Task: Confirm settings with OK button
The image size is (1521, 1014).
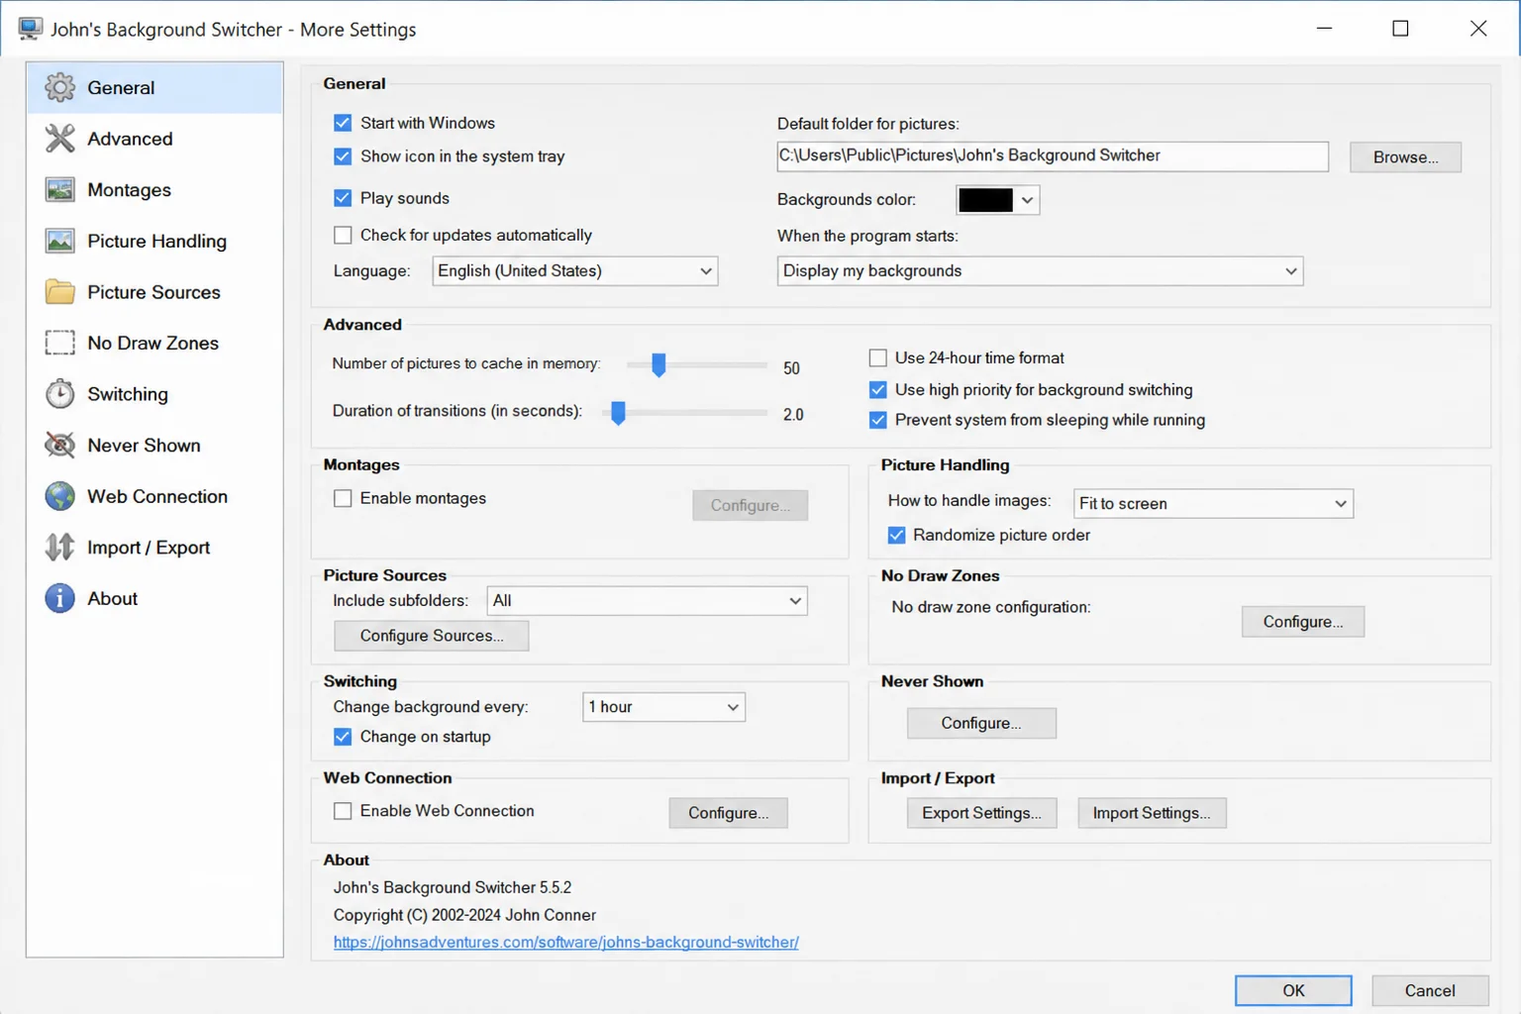Action: pyautogui.click(x=1293, y=990)
